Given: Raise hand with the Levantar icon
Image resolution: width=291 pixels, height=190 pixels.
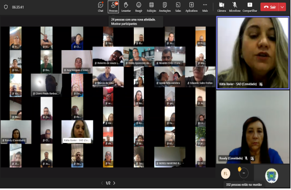Looking at the screenshot, I should [x=126, y=7].
